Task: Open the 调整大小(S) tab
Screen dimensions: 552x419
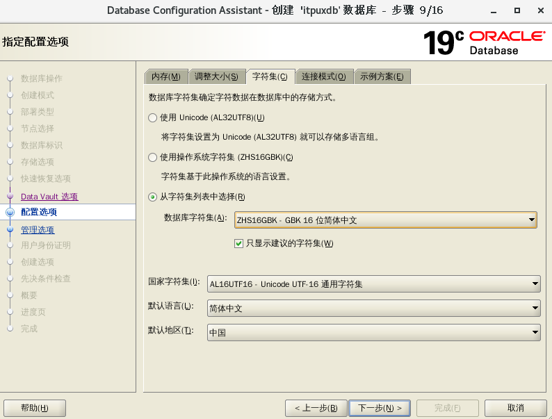Action: point(216,76)
